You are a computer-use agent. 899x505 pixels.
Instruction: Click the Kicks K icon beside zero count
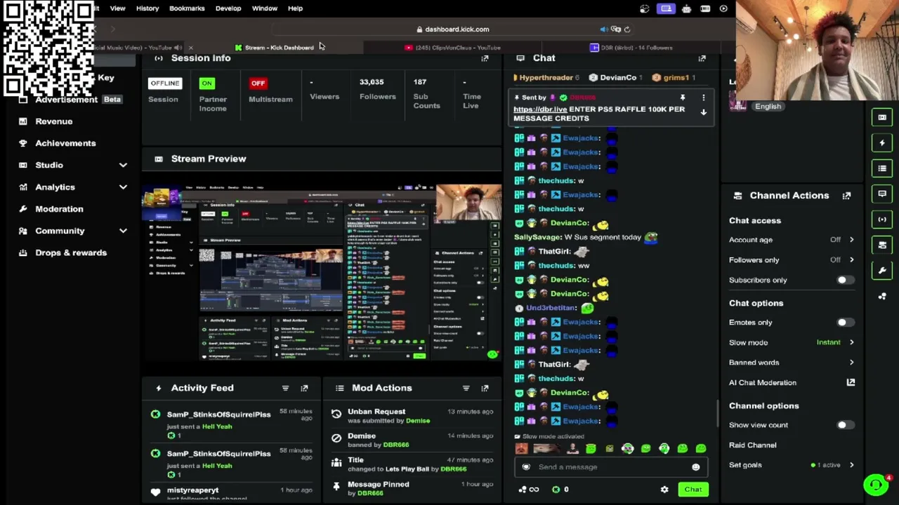556,490
